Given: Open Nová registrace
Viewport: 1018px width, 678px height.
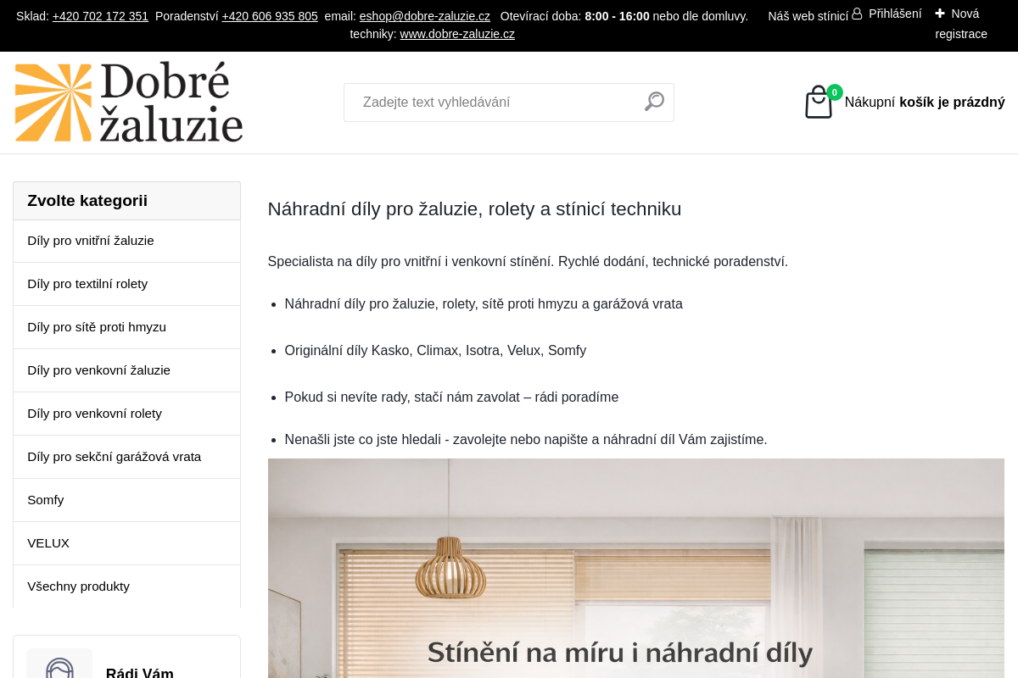Looking at the screenshot, I should point(960,24).
